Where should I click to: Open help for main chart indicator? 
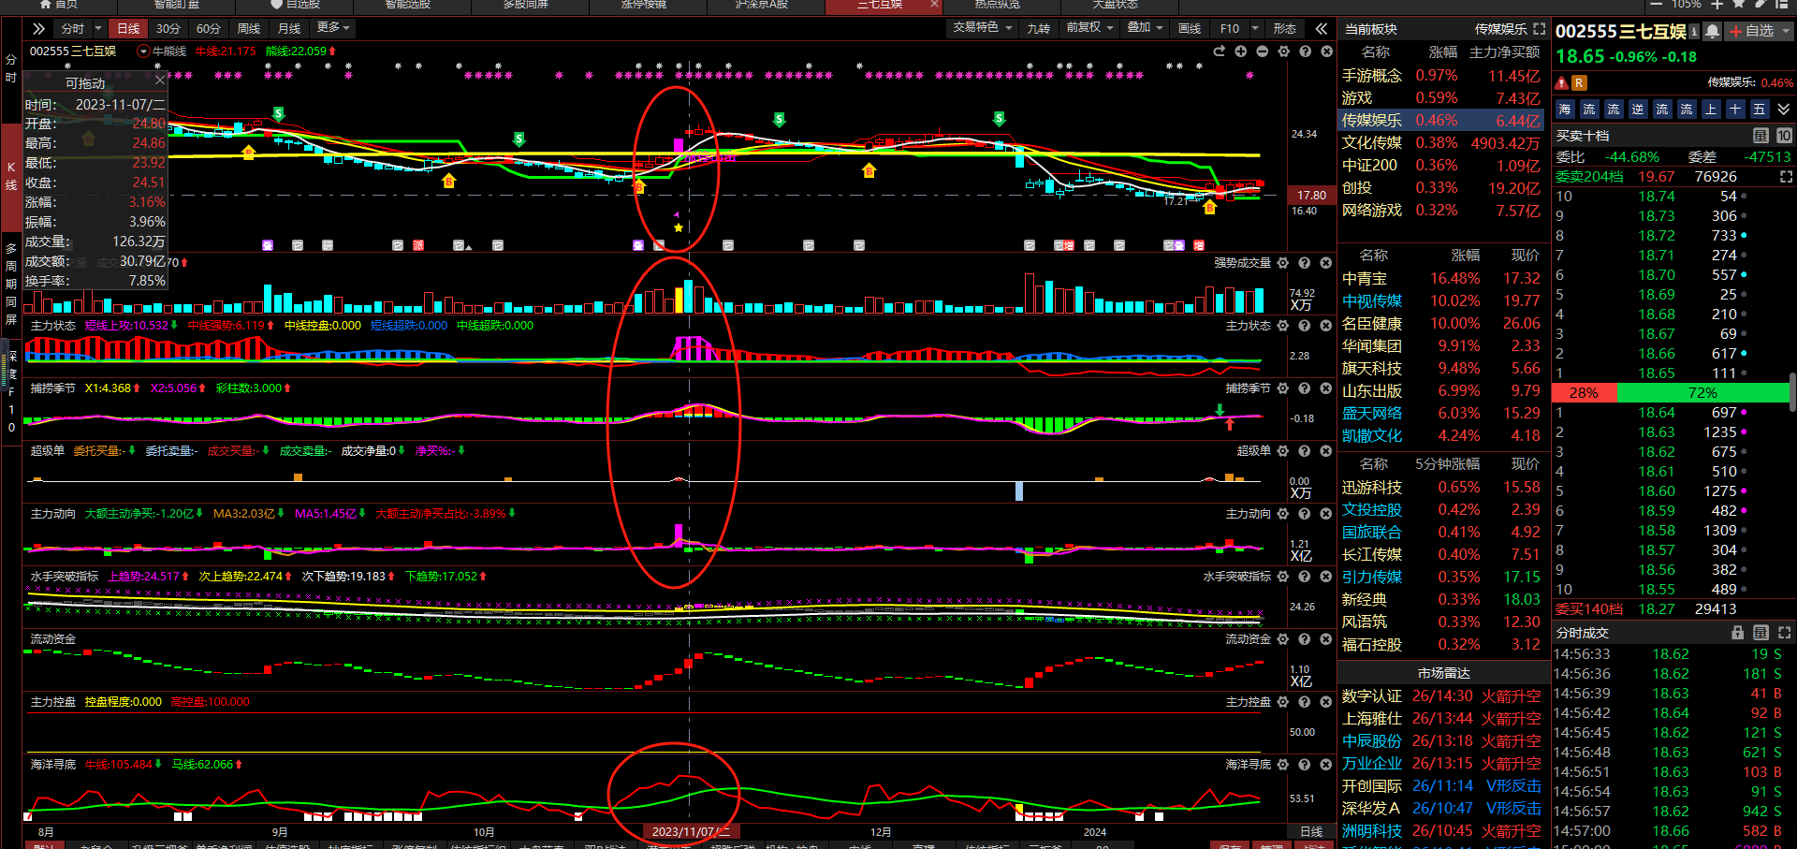click(1305, 51)
